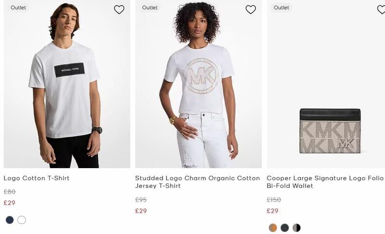Screen dimensions: 385x234
Task: Open Cooper Large Signature Logo Folio Bi-Fold Wallet link
Action: tap(325, 182)
